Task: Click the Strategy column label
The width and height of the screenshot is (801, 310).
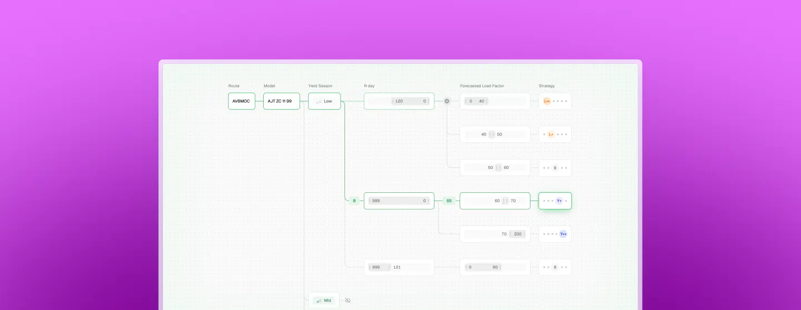Action: click(547, 86)
